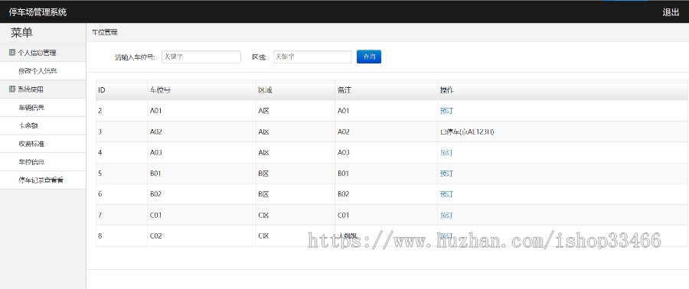Click the 停车场管理系统 title
The width and height of the screenshot is (689, 289).
click(x=38, y=12)
